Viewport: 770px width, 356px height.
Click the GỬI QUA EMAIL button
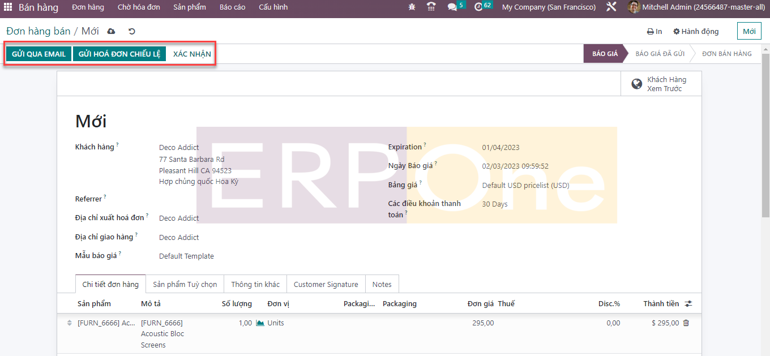pos(38,54)
